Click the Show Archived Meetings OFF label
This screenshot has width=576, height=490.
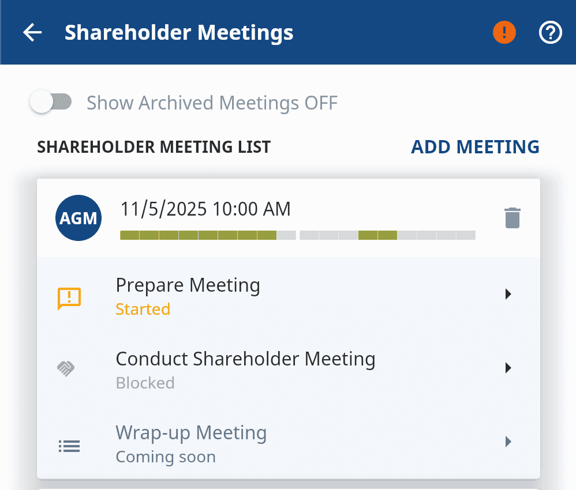tap(212, 103)
